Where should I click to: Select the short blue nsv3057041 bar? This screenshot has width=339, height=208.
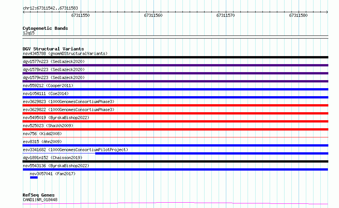[34, 177]
